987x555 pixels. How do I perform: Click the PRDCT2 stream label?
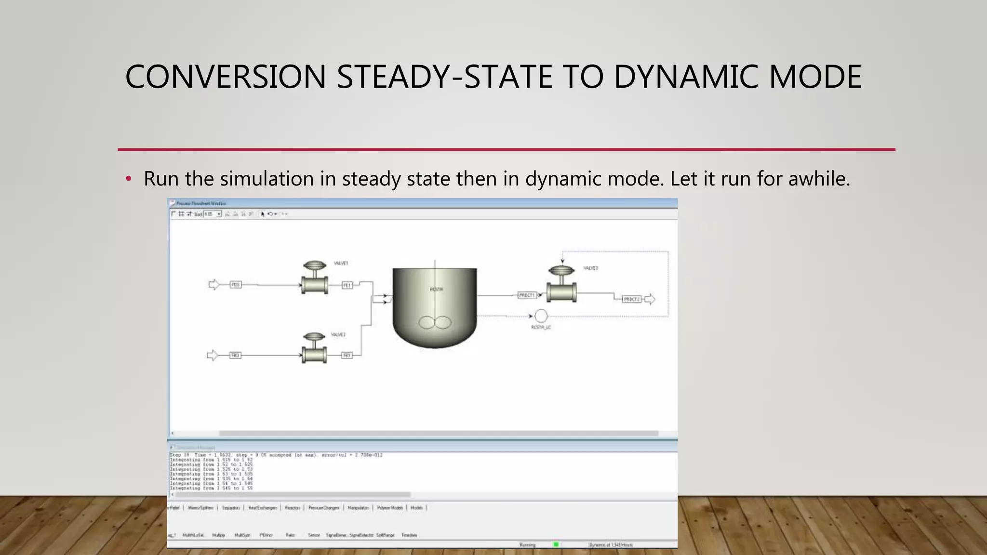631,299
